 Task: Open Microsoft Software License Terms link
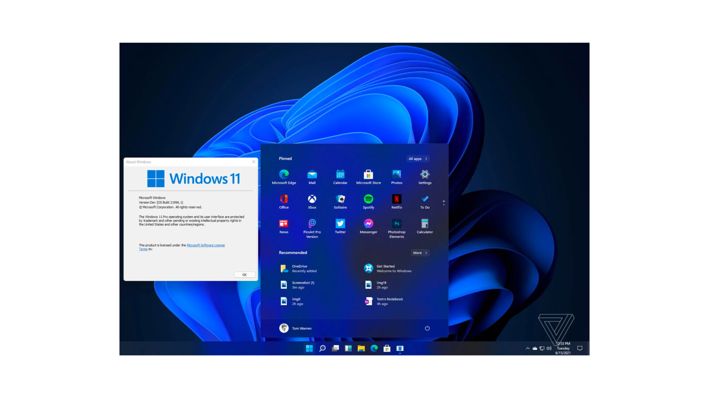[206, 245]
